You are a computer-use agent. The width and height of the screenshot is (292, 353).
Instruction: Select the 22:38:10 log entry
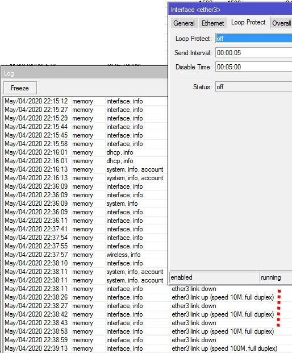coord(85,263)
